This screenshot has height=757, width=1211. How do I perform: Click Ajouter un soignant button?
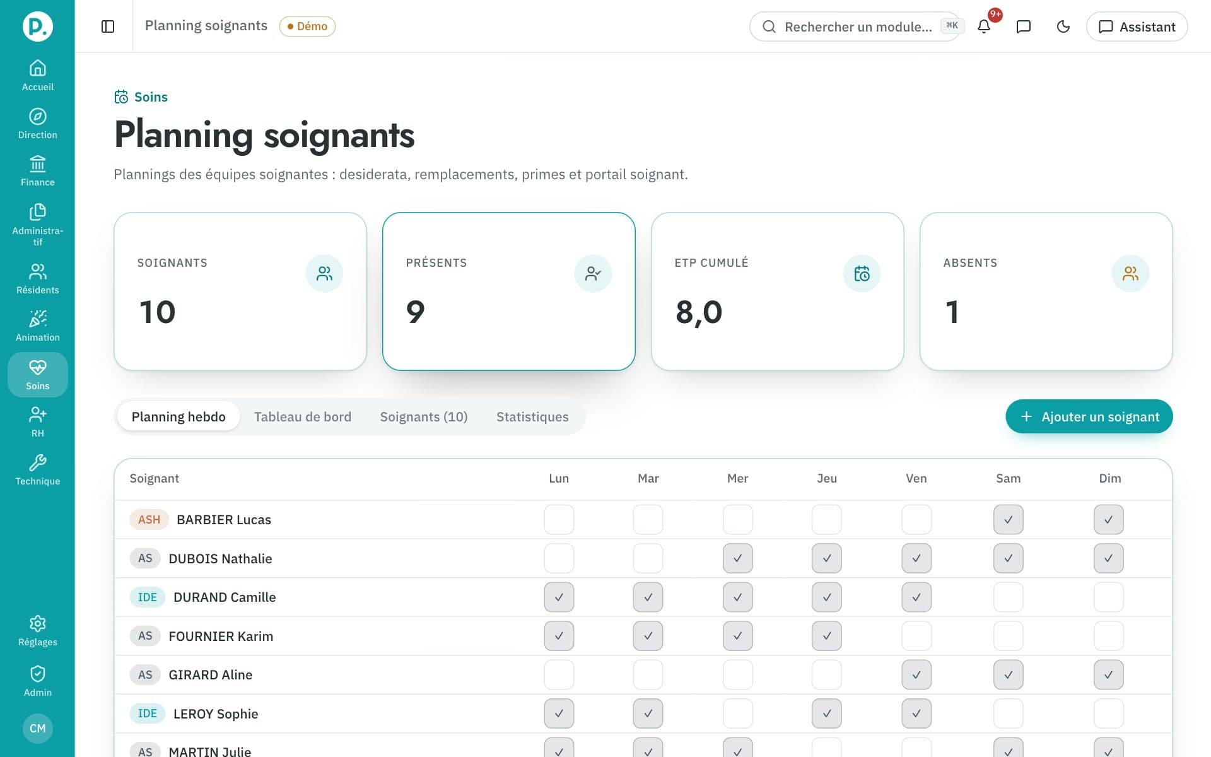click(x=1089, y=416)
